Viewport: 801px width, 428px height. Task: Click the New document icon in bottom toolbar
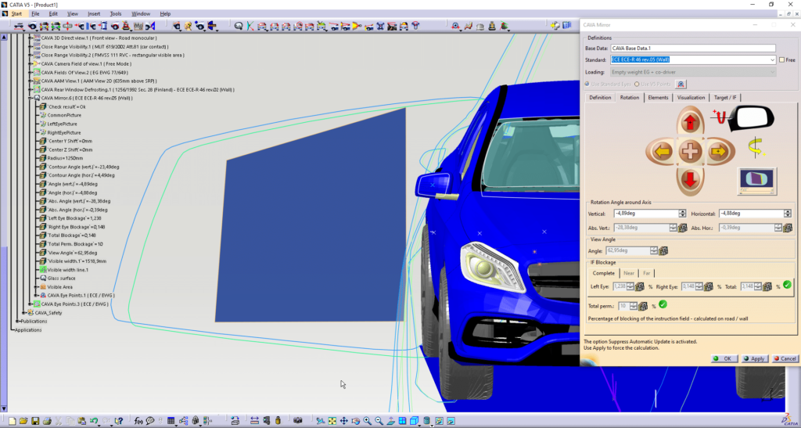pos(12,422)
